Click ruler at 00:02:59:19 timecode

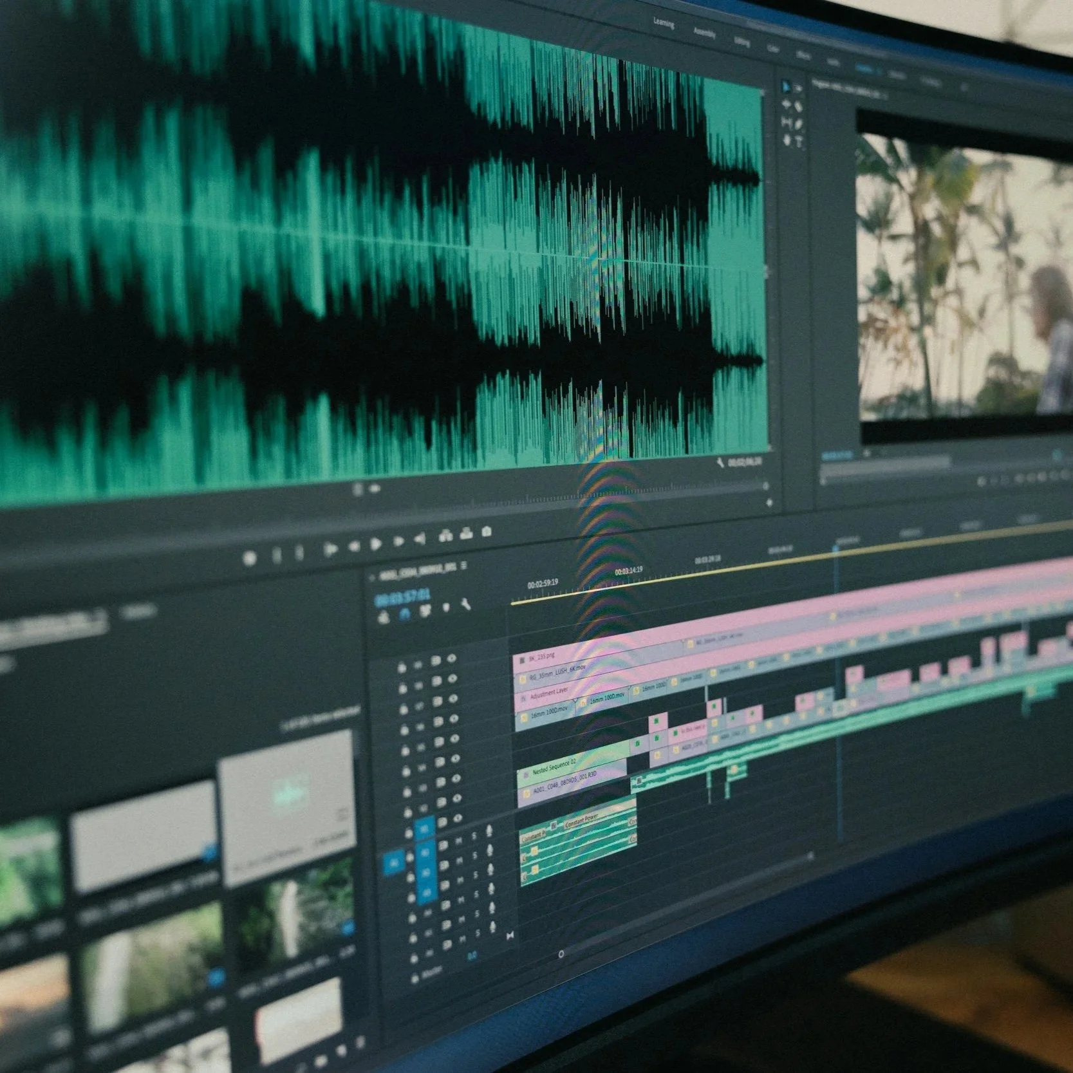(x=543, y=584)
